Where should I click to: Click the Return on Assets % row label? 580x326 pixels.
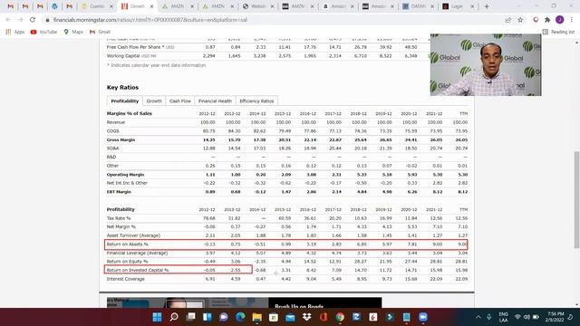tap(128, 244)
